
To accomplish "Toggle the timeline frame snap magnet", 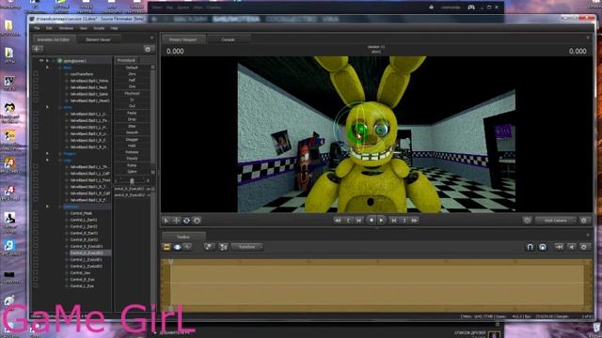I will coord(543,247).
